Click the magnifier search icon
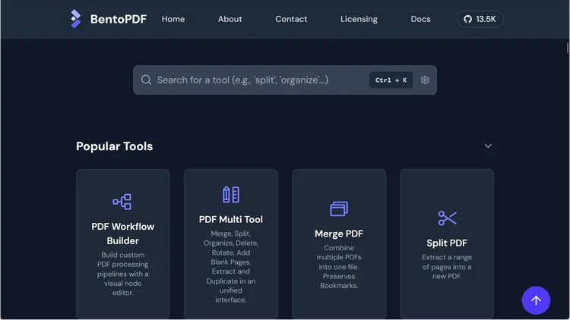The width and height of the screenshot is (570, 320). (146, 80)
